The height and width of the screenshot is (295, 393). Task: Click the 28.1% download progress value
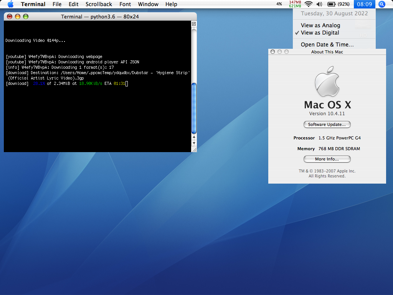(x=39, y=83)
